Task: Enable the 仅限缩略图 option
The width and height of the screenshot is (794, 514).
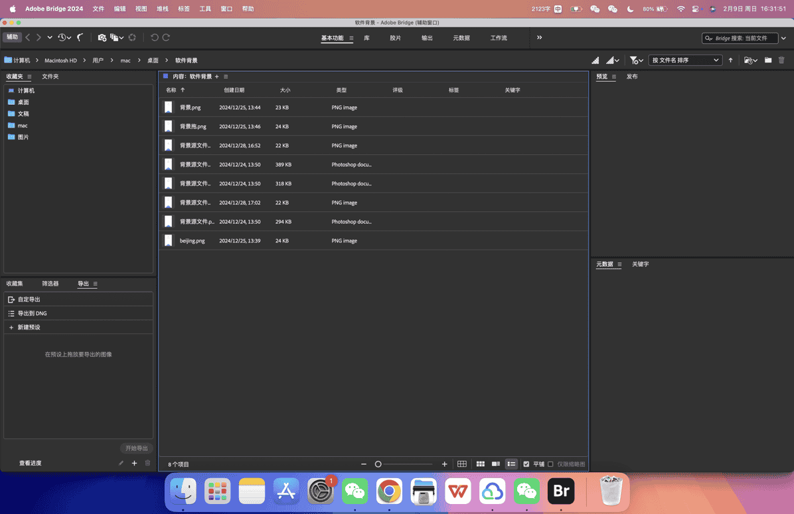Action: point(550,464)
